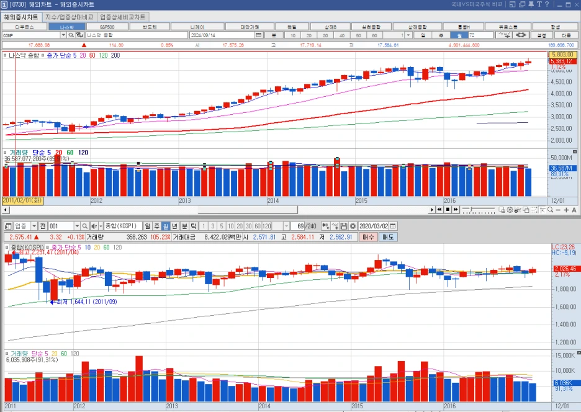581x412 pixels.
Task: Expand the 001 code dropdown arrow
Action: tap(77, 226)
